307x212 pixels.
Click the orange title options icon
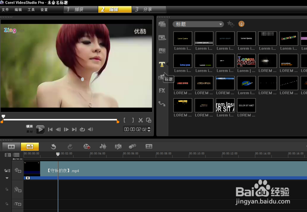click(241, 24)
